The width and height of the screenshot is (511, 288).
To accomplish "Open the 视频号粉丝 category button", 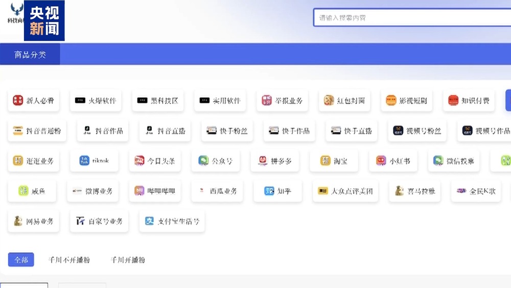I will 417,130.
